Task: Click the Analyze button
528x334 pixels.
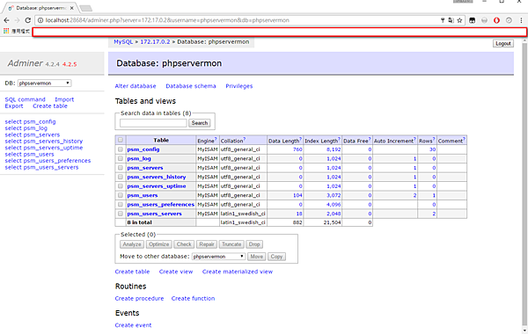Action: pyautogui.click(x=132, y=244)
